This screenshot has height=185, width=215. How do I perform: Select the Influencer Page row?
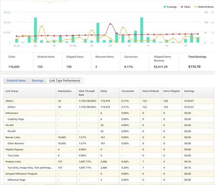[x=108, y=180]
